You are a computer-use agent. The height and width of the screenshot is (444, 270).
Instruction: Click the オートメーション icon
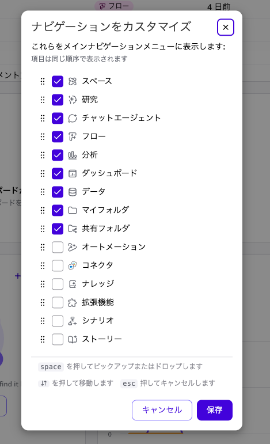(x=73, y=247)
